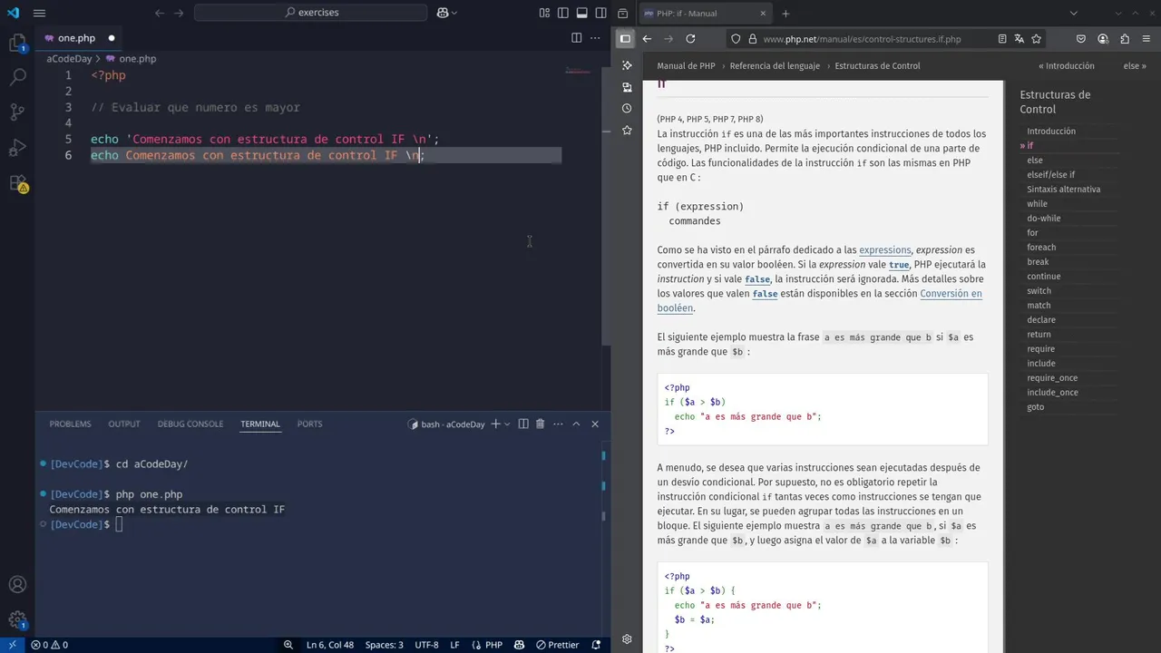Close the terminal panel
Screen dimensions: 1161x653
[595, 424]
